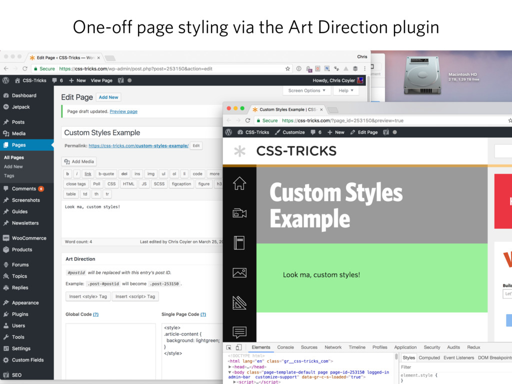Click the Insert <script> Tag button
This screenshot has width=512, height=384.
coord(135,296)
